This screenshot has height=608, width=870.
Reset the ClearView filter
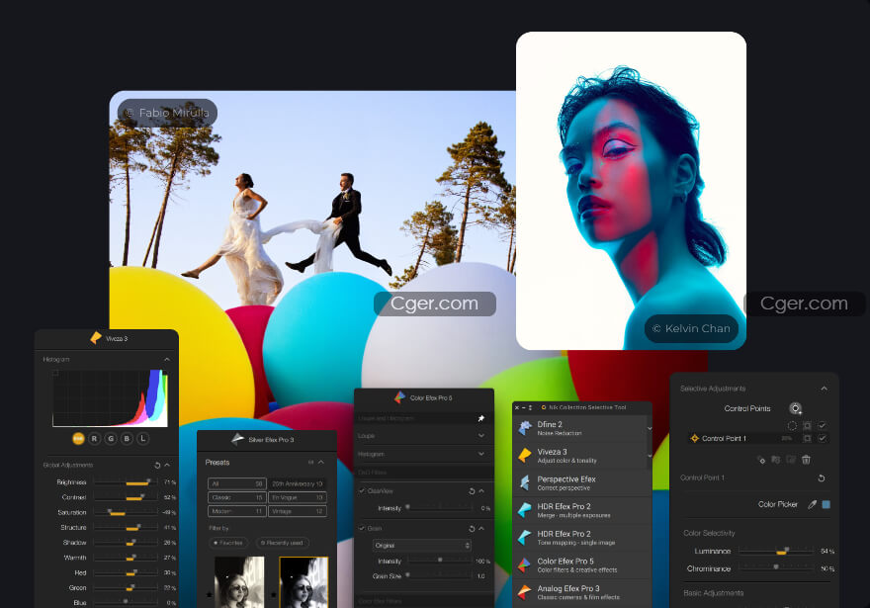[473, 491]
